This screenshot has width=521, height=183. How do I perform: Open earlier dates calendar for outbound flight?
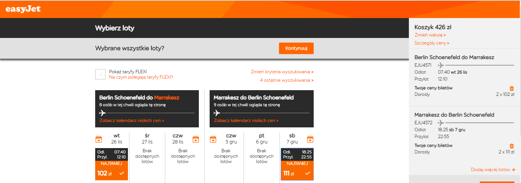(x=99, y=139)
